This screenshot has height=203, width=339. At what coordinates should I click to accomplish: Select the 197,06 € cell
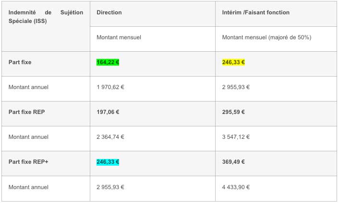(108, 112)
